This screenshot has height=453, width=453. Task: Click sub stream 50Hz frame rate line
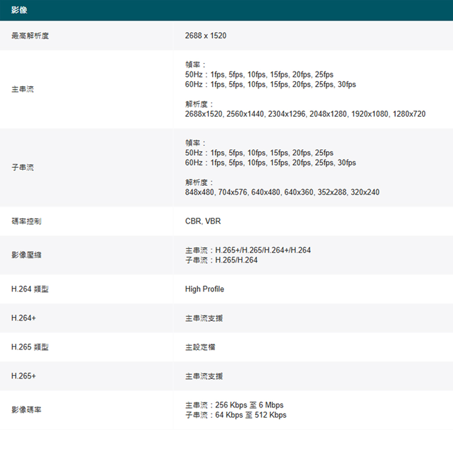click(259, 153)
